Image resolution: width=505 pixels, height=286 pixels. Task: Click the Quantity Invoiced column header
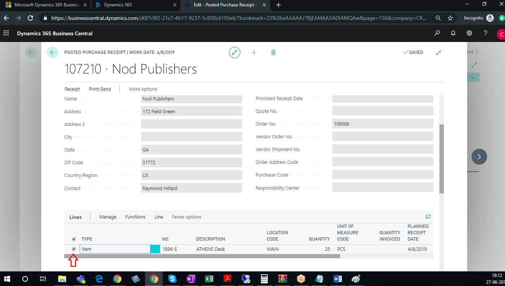390,236
